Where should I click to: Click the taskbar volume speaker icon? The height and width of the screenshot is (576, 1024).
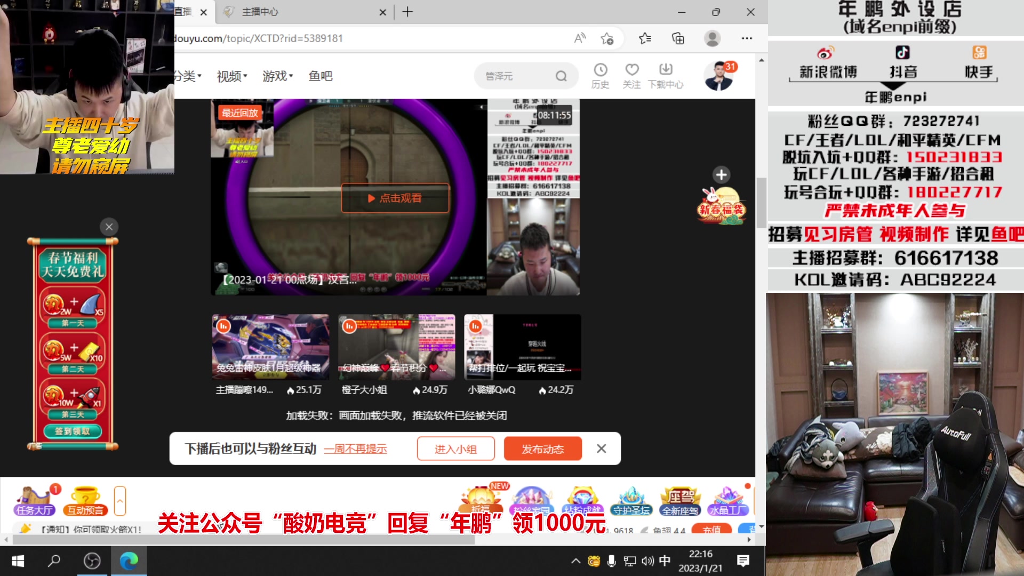[x=647, y=561]
